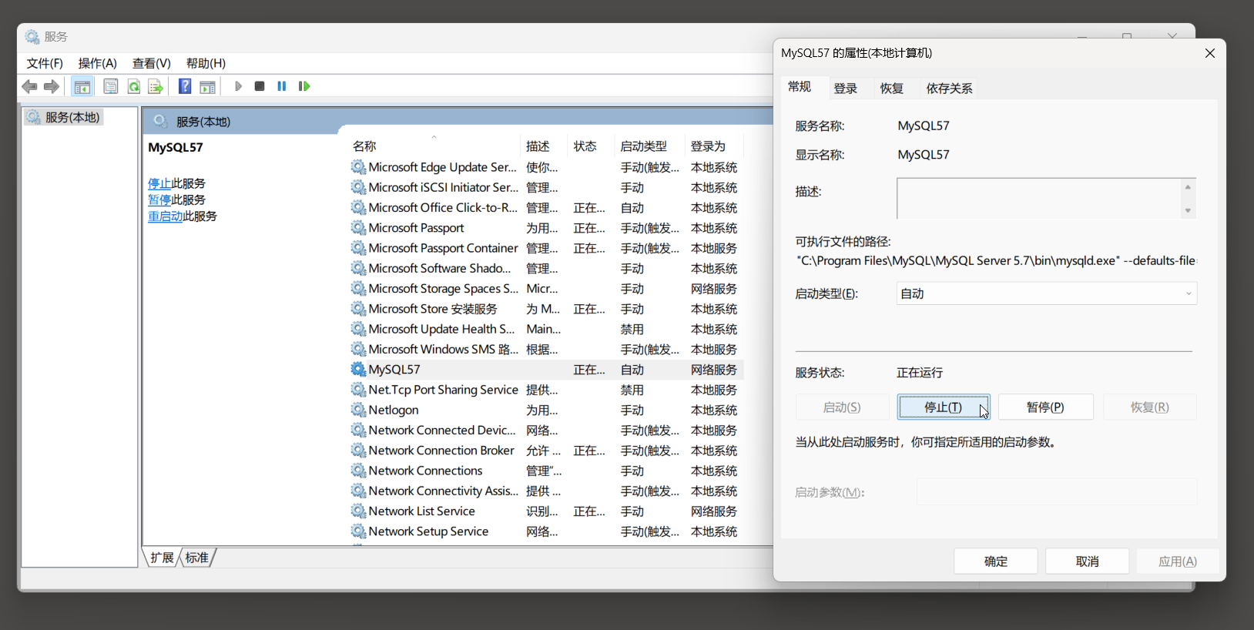Switch to the 恢复 tab in properties
The width and height of the screenshot is (1254, 630).
(x=892, y=89)
